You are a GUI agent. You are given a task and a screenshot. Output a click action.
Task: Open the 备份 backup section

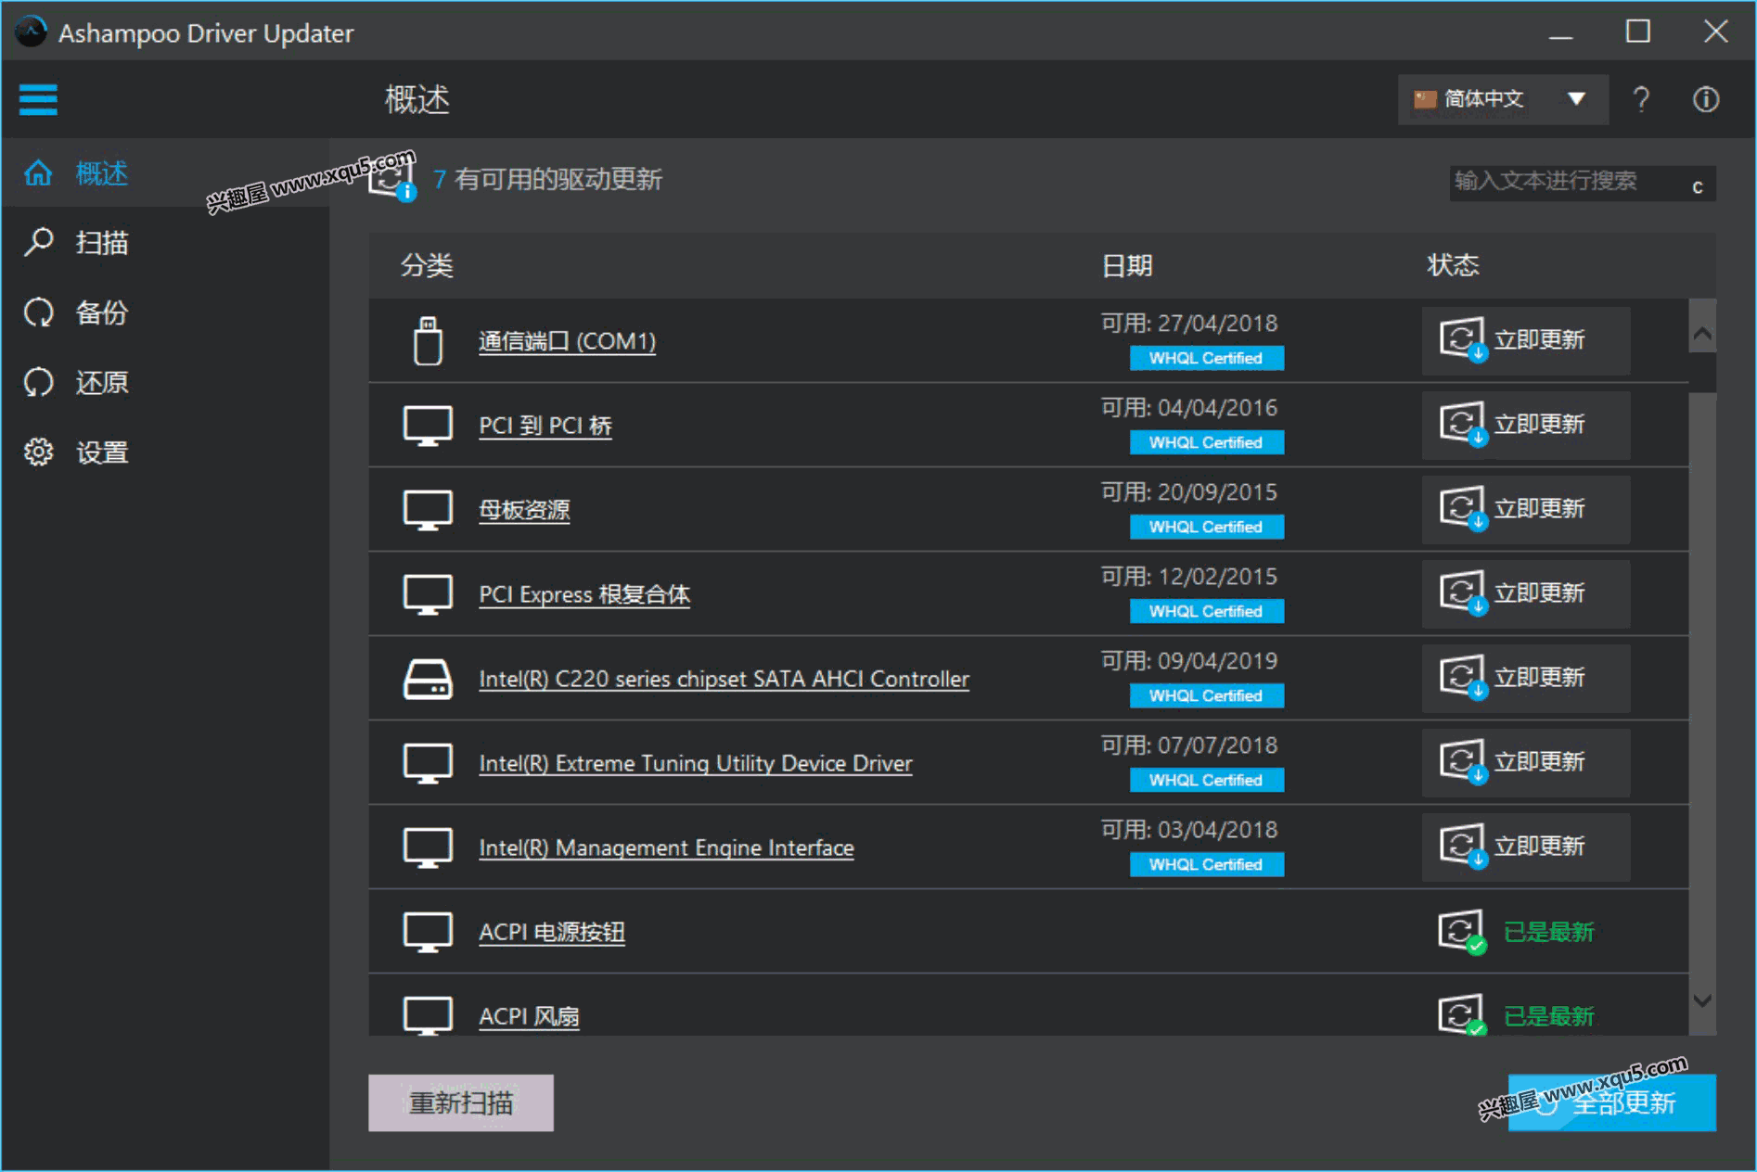(x=165, y=312)
